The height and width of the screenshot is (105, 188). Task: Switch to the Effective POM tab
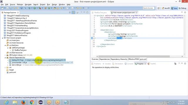133,59
